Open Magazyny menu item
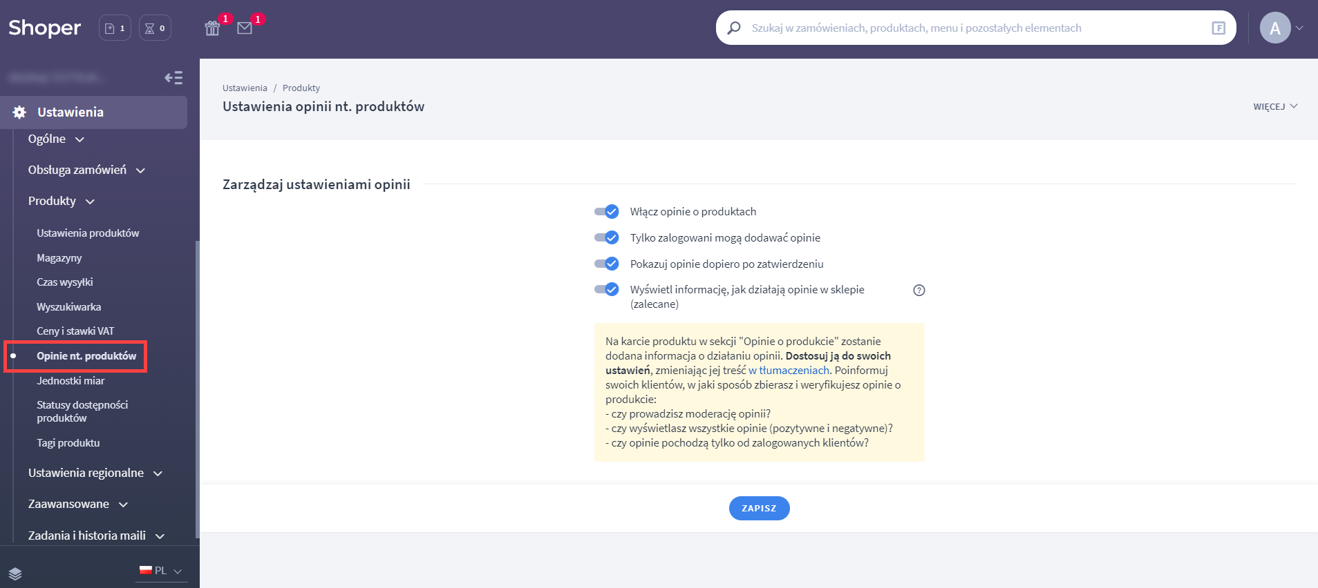 [x=59, y=258]
